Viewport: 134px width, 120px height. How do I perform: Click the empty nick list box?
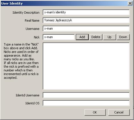coord(86,66)
